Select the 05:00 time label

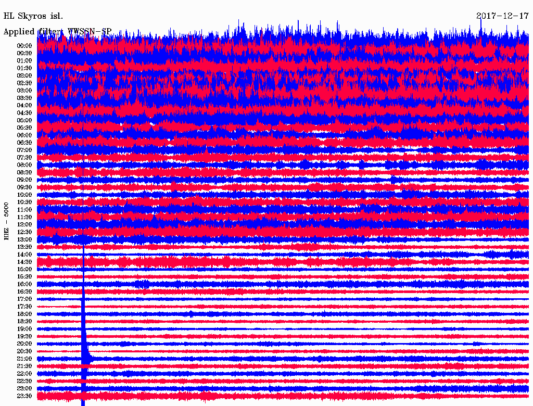24,120
